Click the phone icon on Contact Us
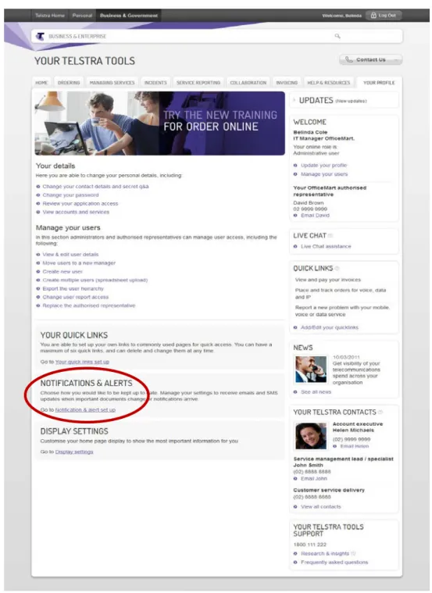Screen dimensions: 432x593 click(348, 59)
